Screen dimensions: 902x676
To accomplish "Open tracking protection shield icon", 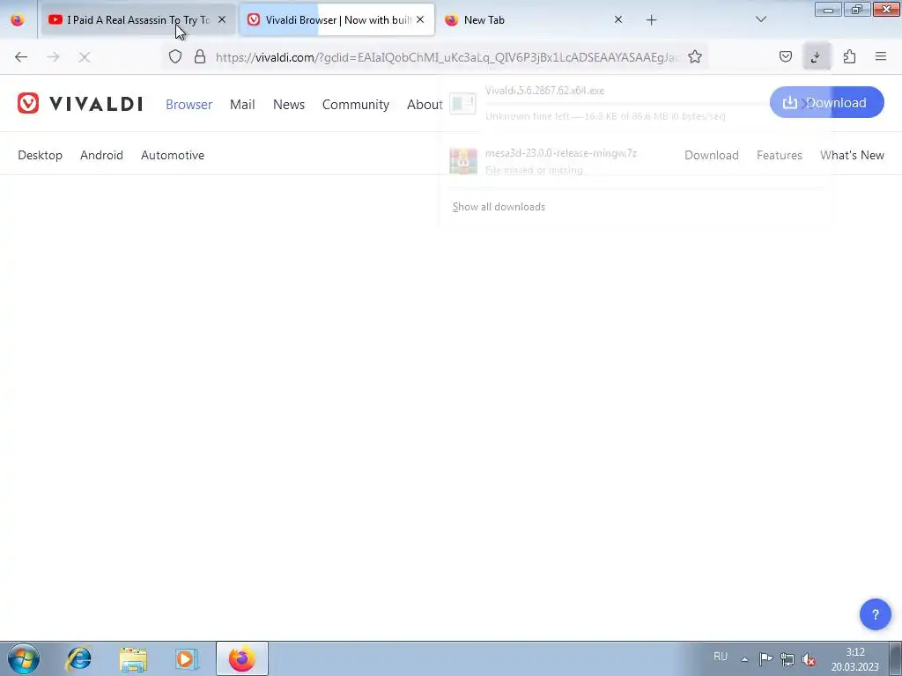I will (x=175, y=57).
